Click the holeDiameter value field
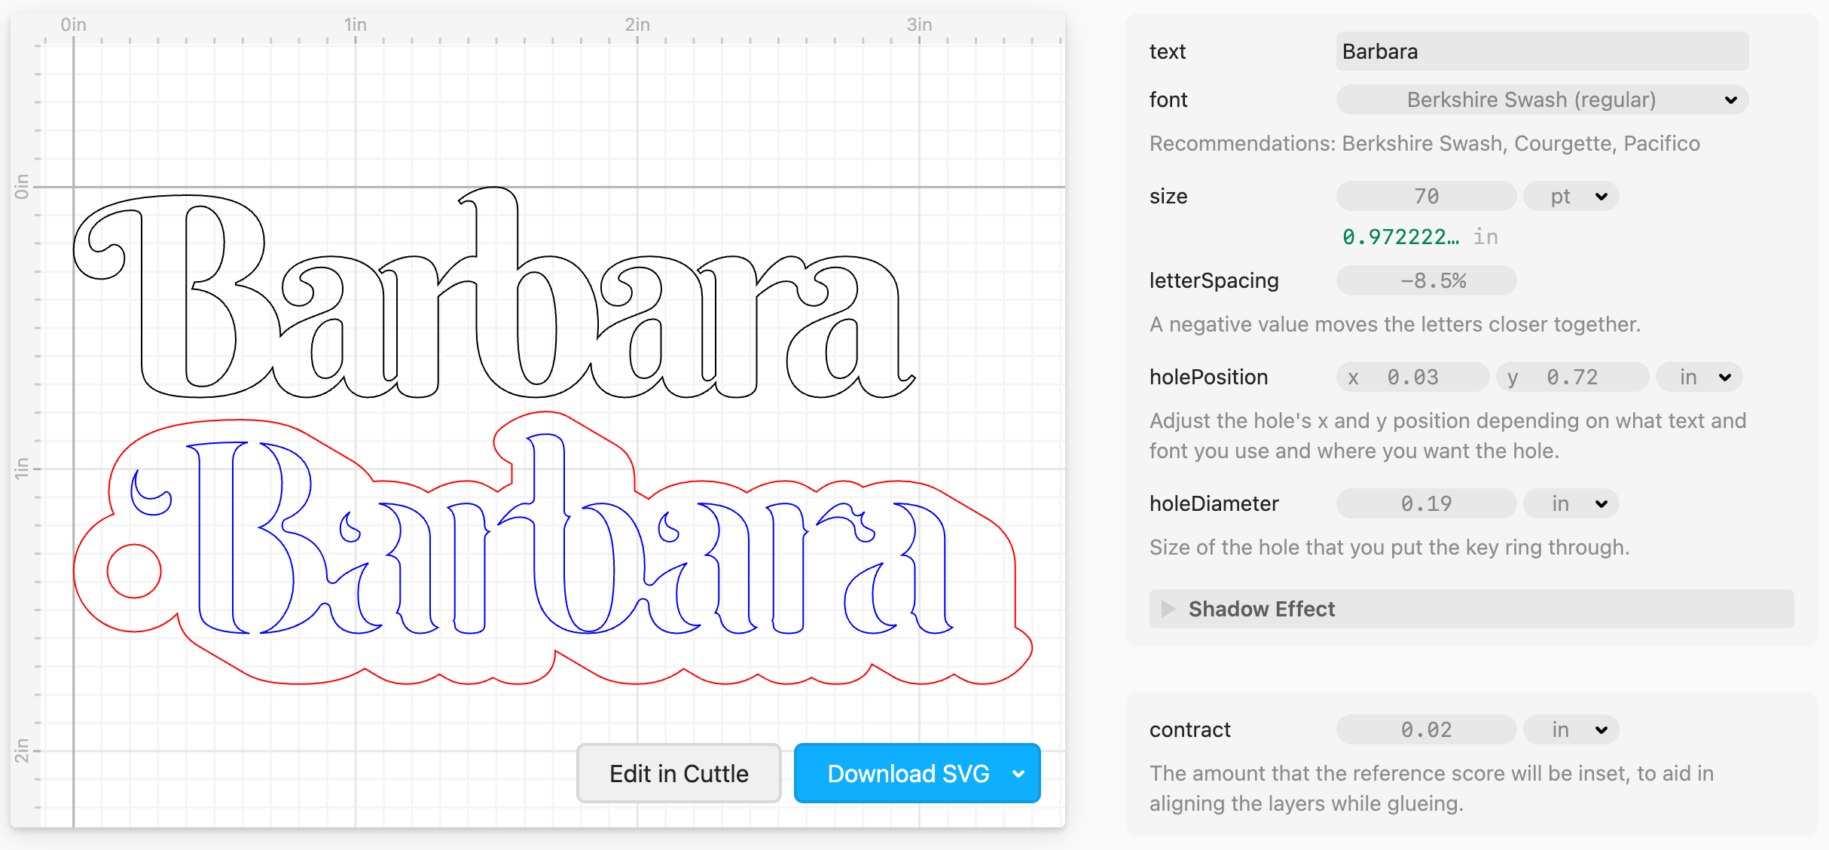 [1425, 503]
